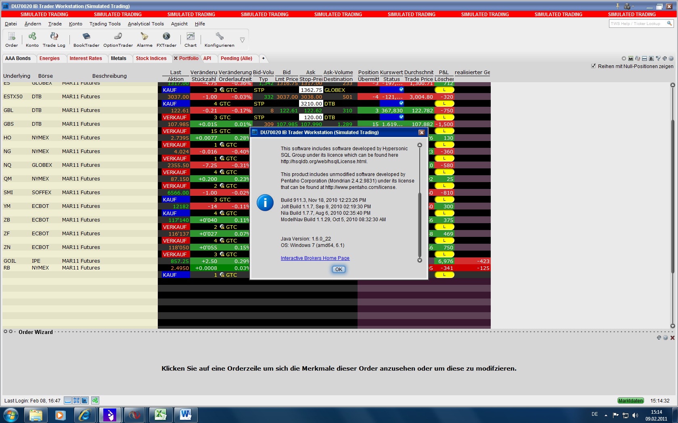Click the pin icon in title bar

[617, 6]
